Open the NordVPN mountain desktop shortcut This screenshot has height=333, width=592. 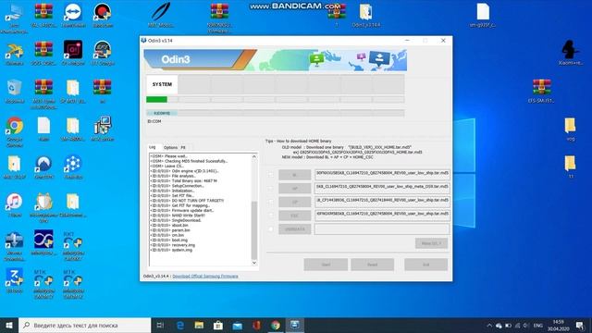coord(43,166)
